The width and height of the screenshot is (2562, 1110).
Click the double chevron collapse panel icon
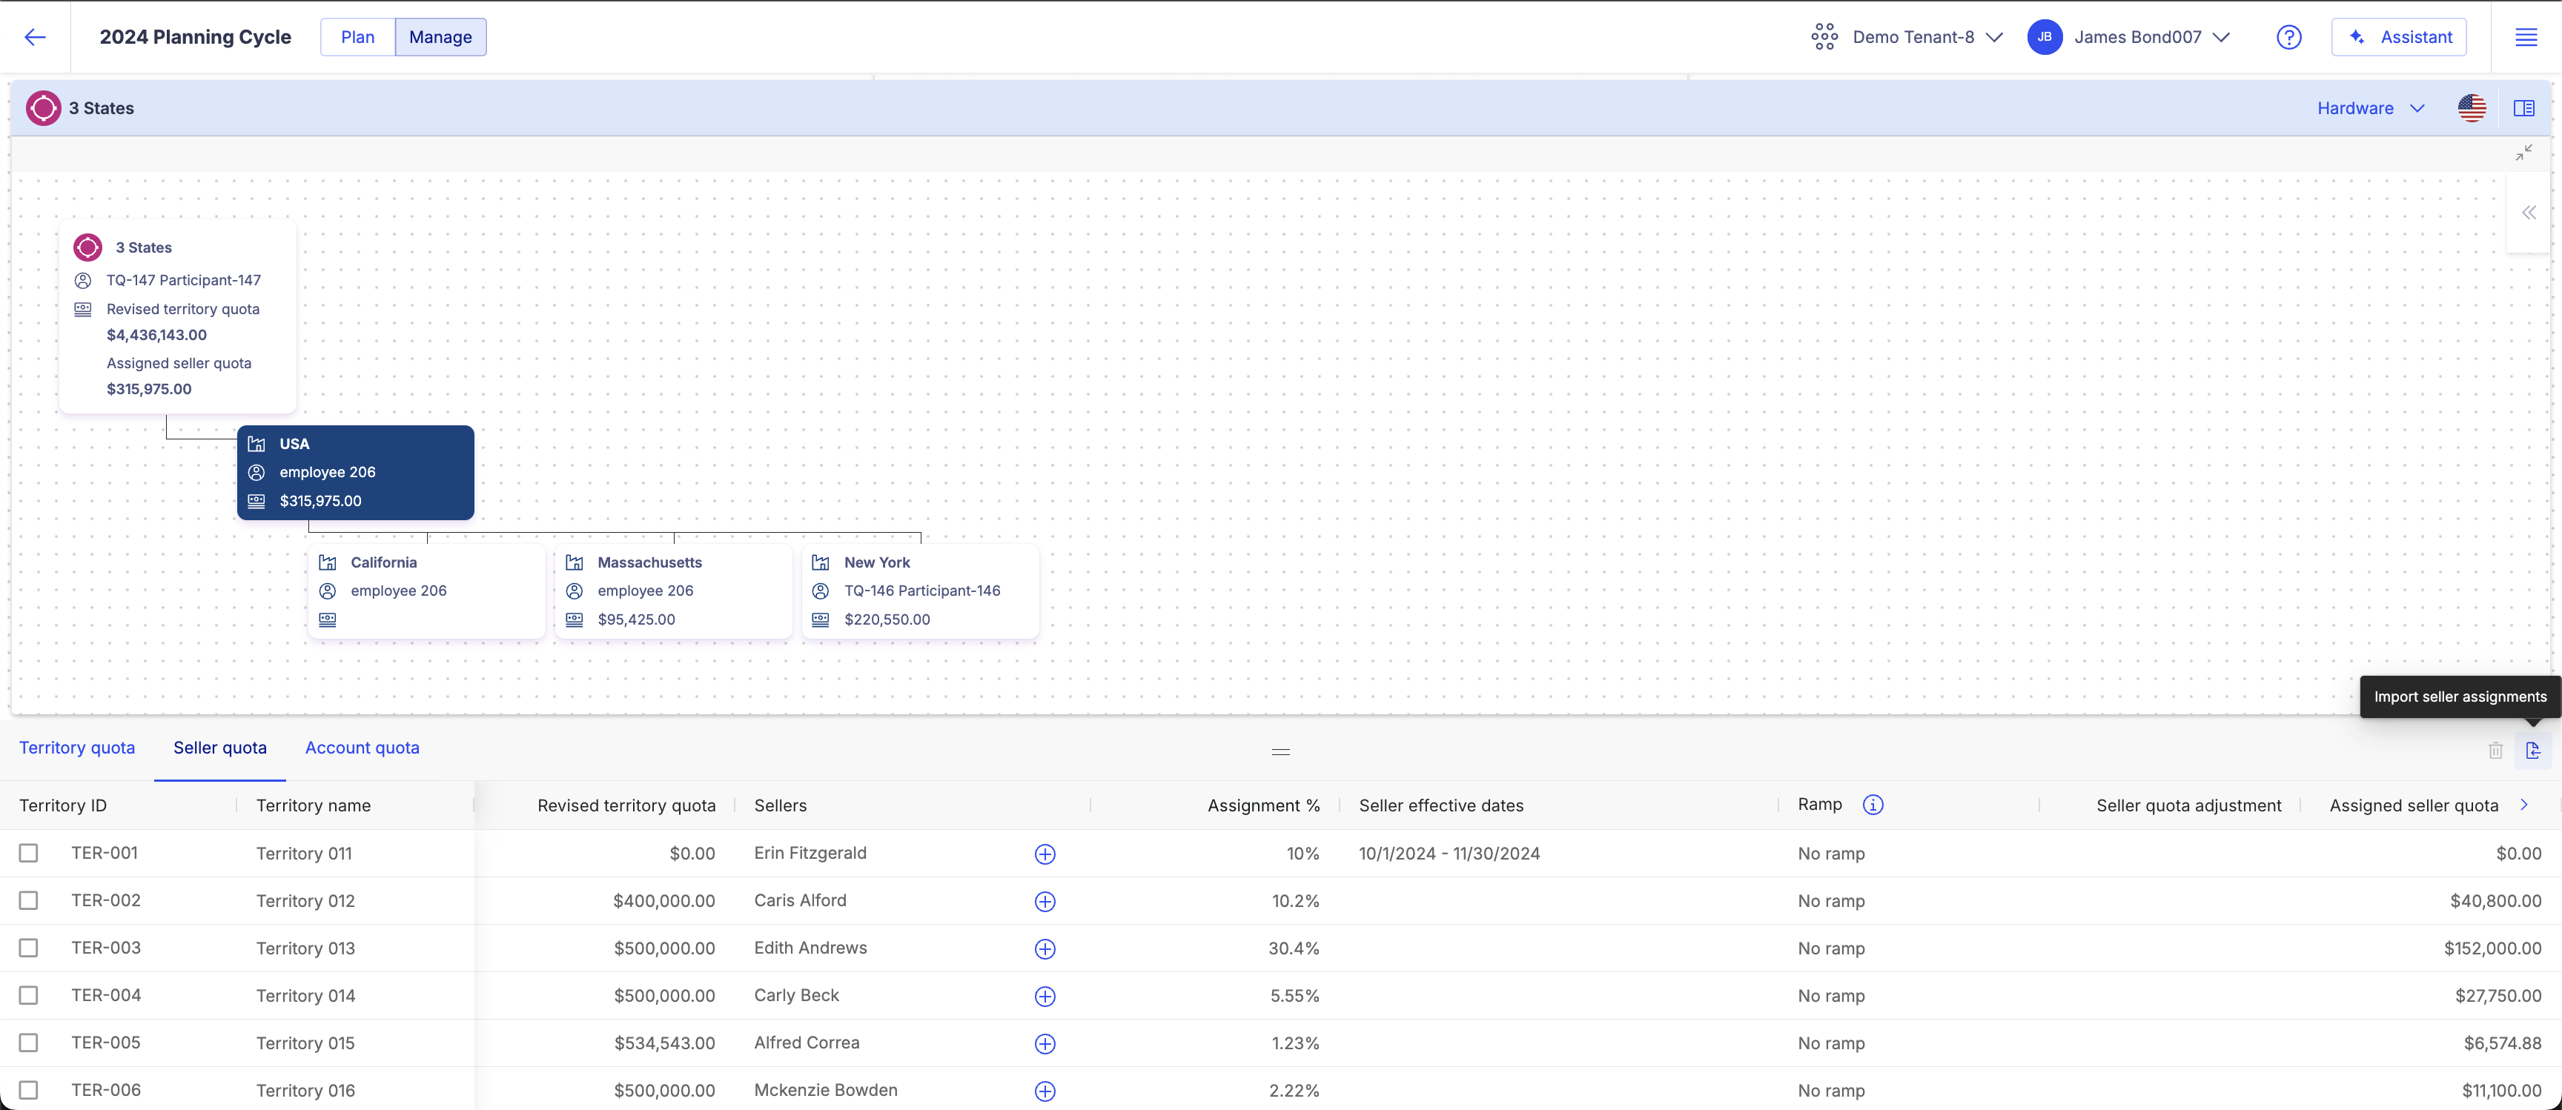pyautogui.click(x=2528, y=213)
